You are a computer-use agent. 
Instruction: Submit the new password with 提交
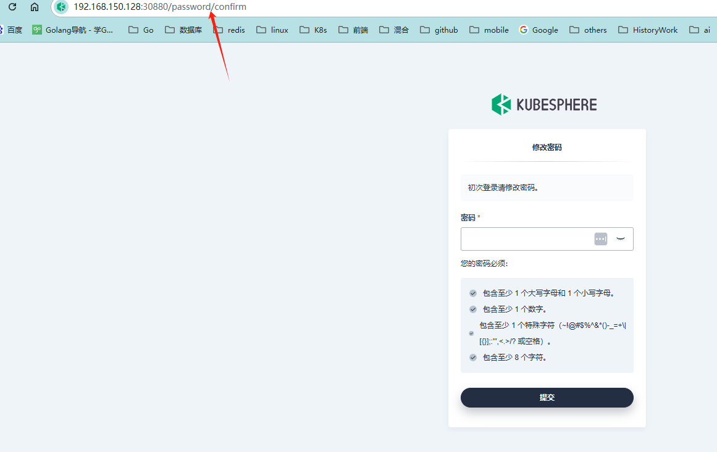click(x=547, y=398)
